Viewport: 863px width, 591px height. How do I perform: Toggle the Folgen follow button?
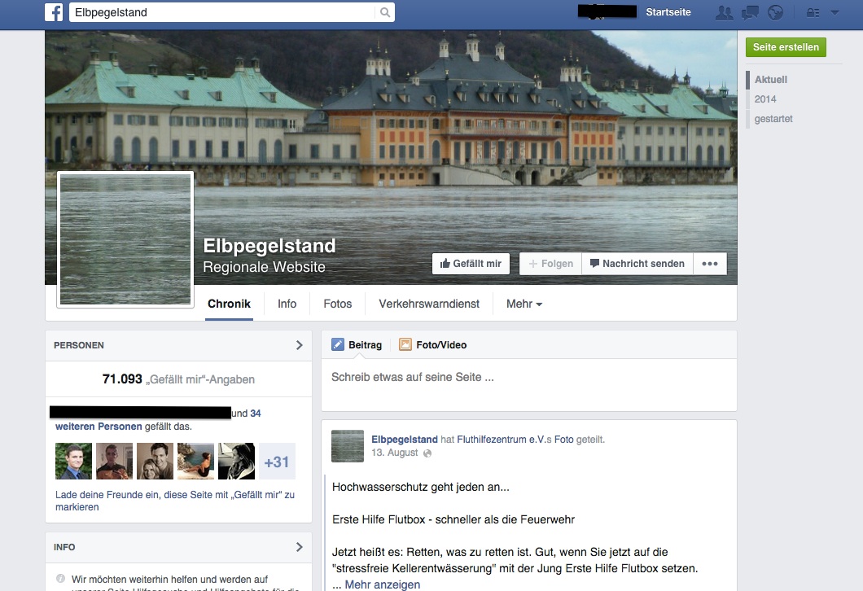550,264
